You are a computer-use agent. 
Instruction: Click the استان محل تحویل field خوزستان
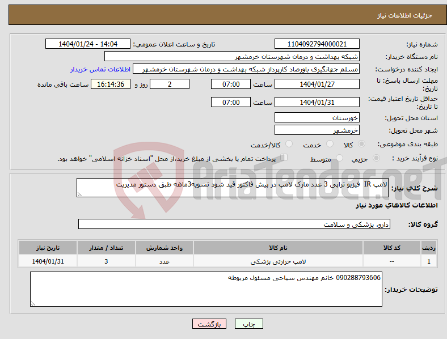[x=317, y=117]
